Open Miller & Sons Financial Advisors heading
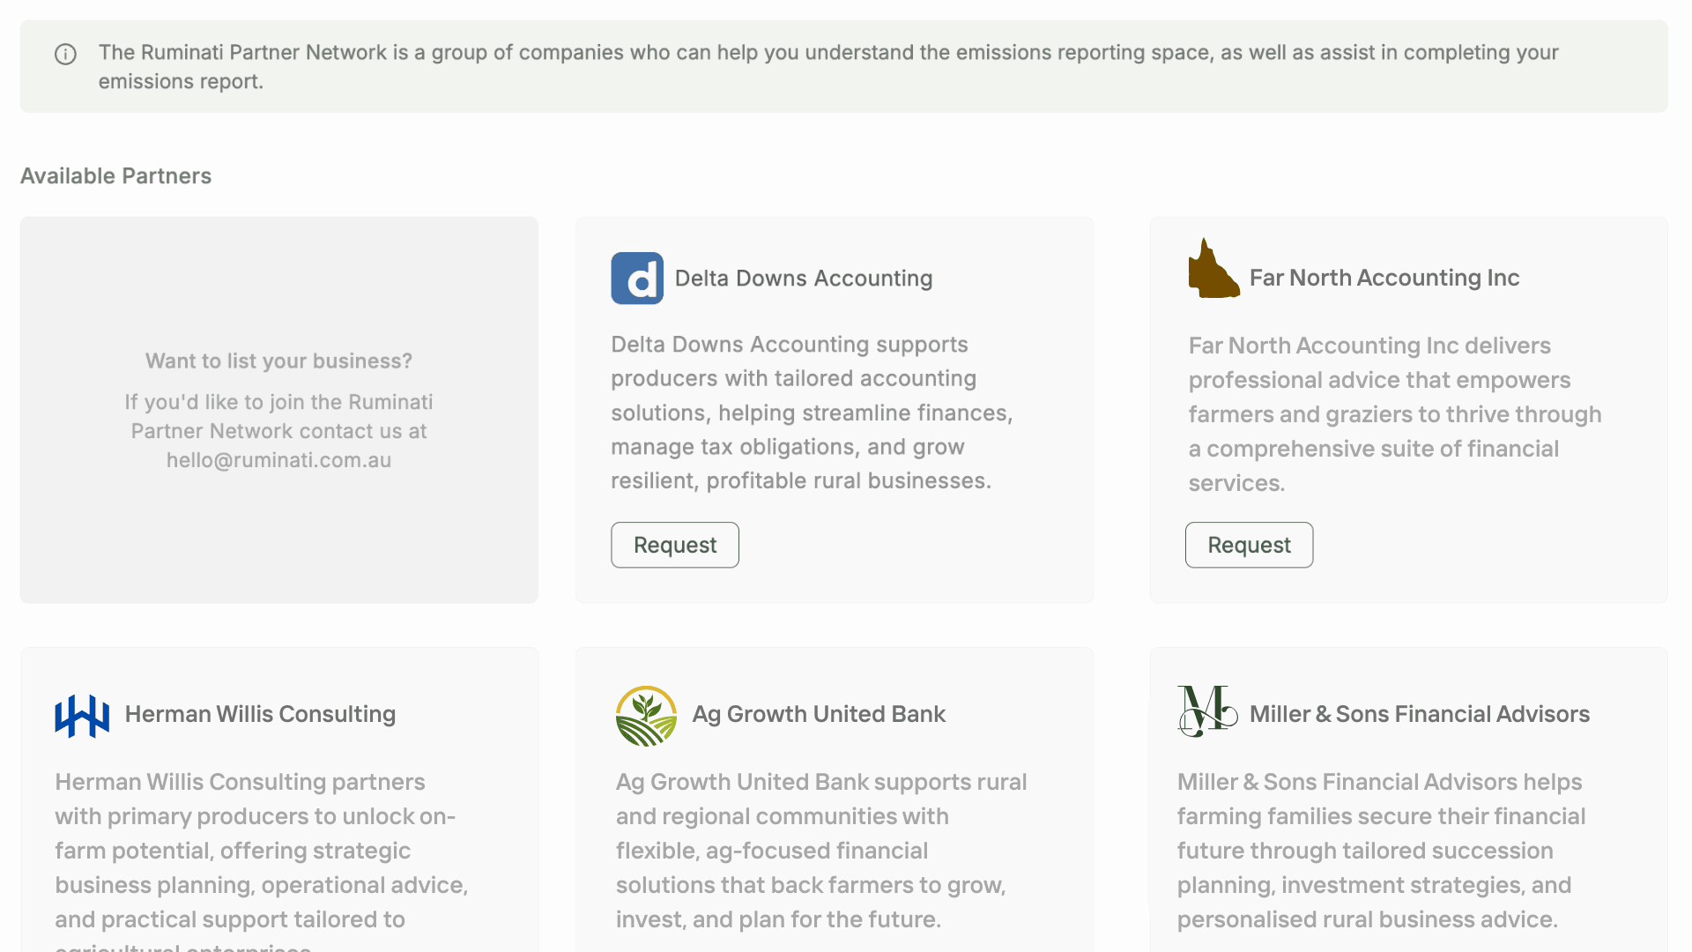This screenshot has width=1692, height=952. [x=1419, y=714]
